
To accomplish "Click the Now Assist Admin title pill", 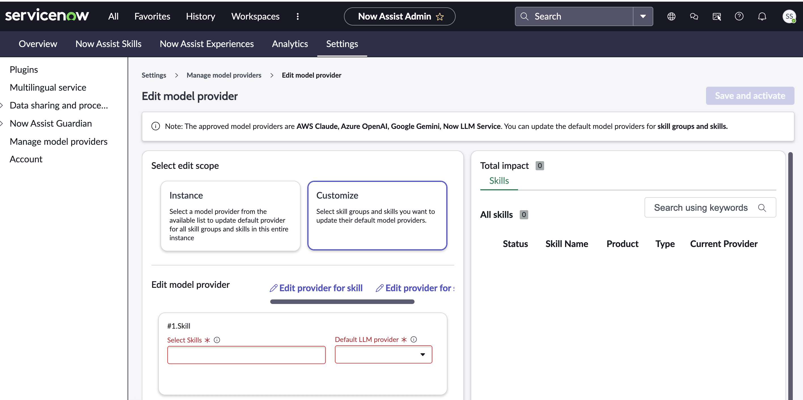I will 399,16.
